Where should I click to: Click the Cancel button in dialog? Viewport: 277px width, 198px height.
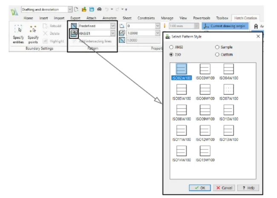[224, 188]
